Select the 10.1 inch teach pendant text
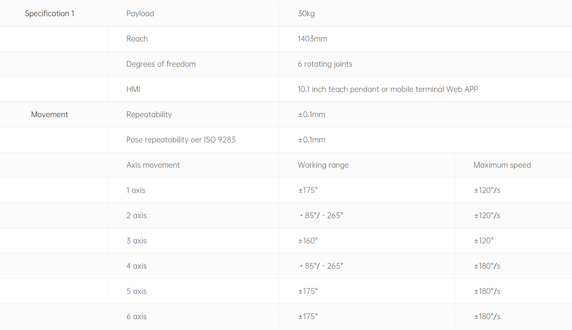Screen dimensions: 572x330 click(x=339, y=89)
